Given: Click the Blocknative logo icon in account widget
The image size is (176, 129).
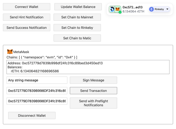Looking at the screenshot, I should pos(112,9).
